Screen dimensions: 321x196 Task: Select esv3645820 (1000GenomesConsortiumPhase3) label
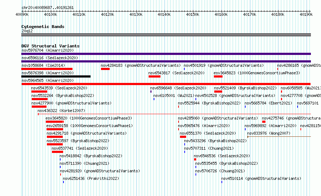89,118
